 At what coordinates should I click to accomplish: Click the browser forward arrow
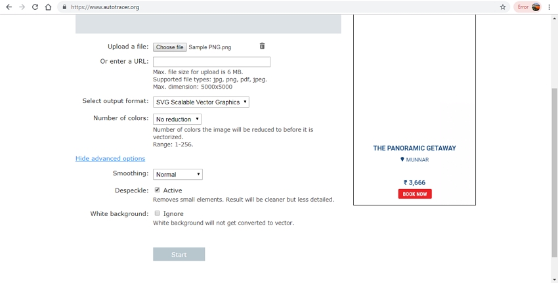coord(22,7)
